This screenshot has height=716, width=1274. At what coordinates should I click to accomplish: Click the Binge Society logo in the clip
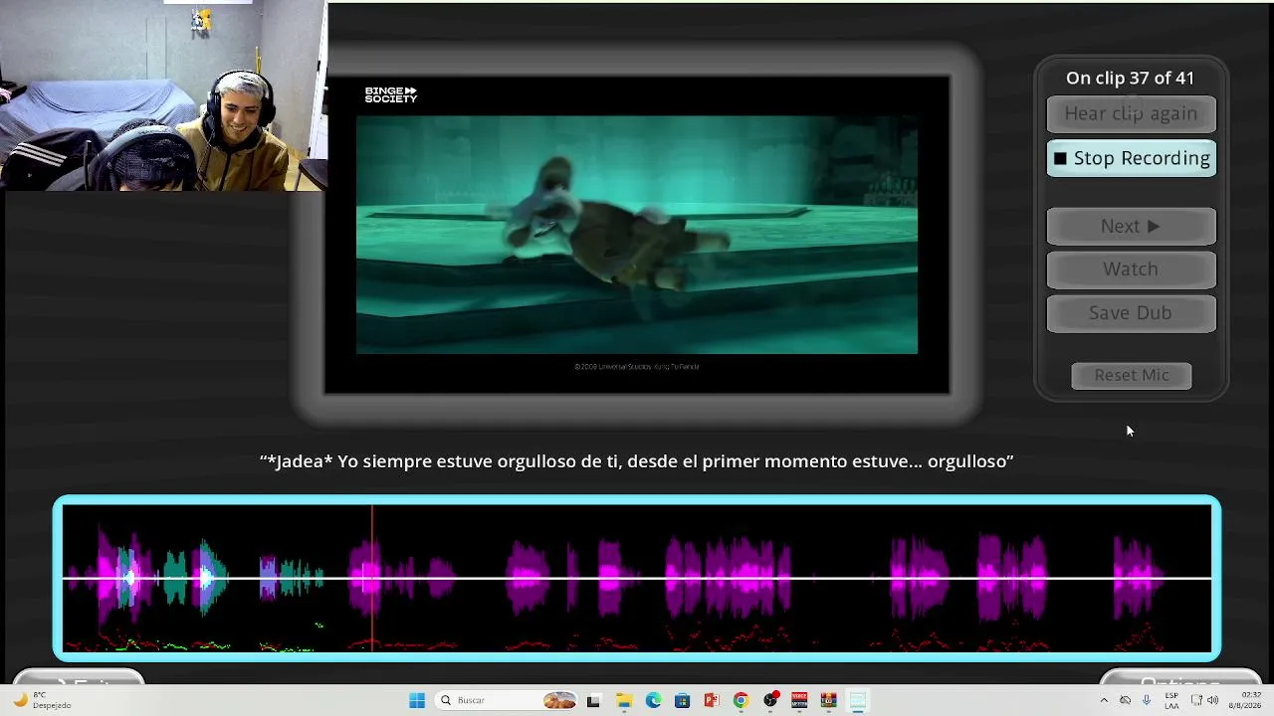pyautogui.click(x=390, y=94)
